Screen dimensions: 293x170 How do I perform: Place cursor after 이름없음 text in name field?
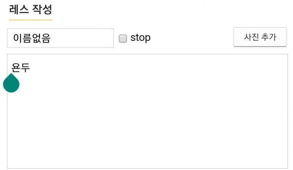click(51, 38)
